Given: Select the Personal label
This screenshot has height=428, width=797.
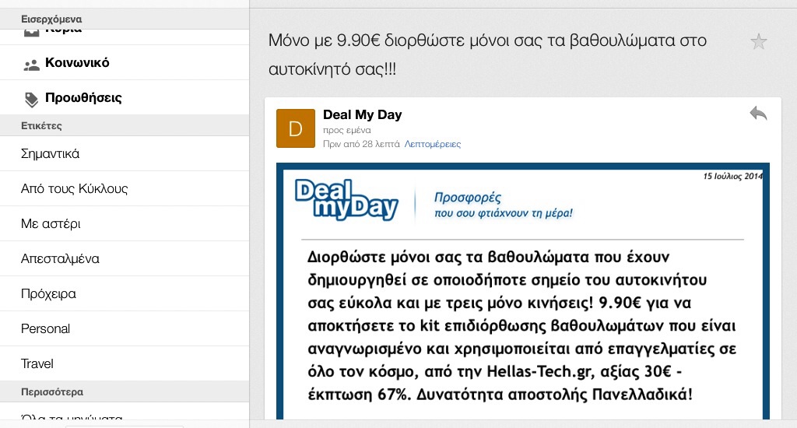Looking at the screenshot, I should [125, 329].
